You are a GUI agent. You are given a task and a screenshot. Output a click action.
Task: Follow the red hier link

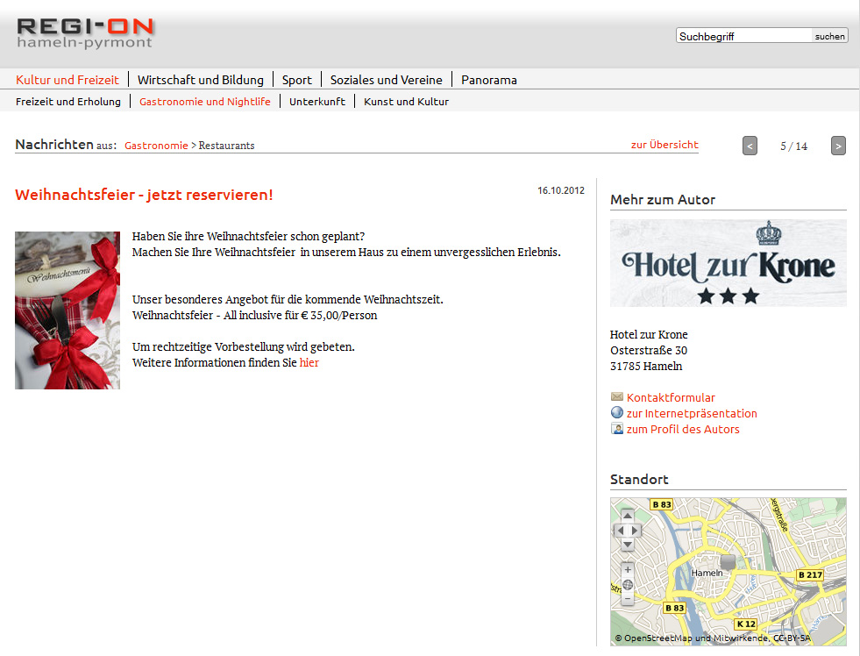(x=309, y=362)
